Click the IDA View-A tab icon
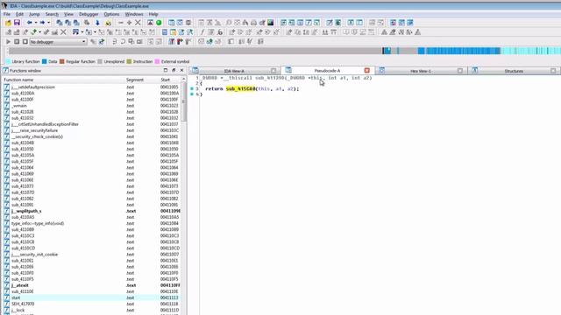 coord(195,71)
